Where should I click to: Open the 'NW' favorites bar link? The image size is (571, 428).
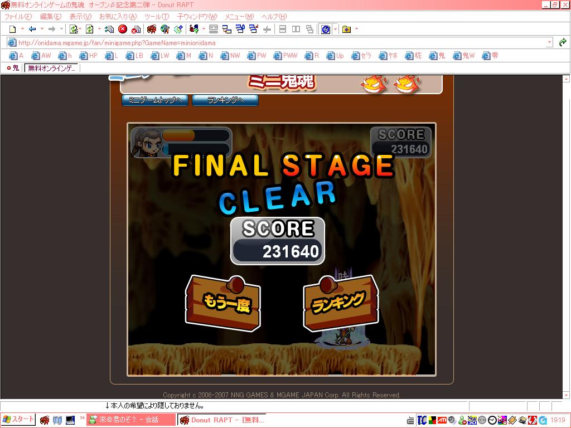pyautogui.click(x=230, y=56)
